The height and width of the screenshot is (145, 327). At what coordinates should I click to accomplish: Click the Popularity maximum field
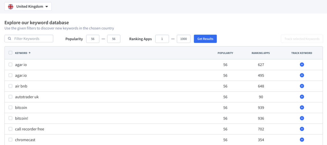pos(114,39)
